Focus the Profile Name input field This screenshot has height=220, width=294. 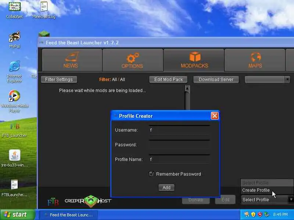point(179,159)
